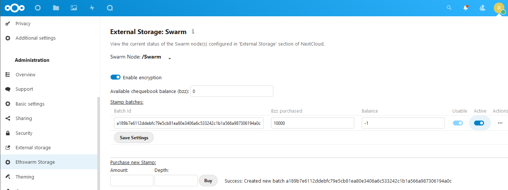
Task: Click the Stamp batches heading
Action: click(127, 102)
